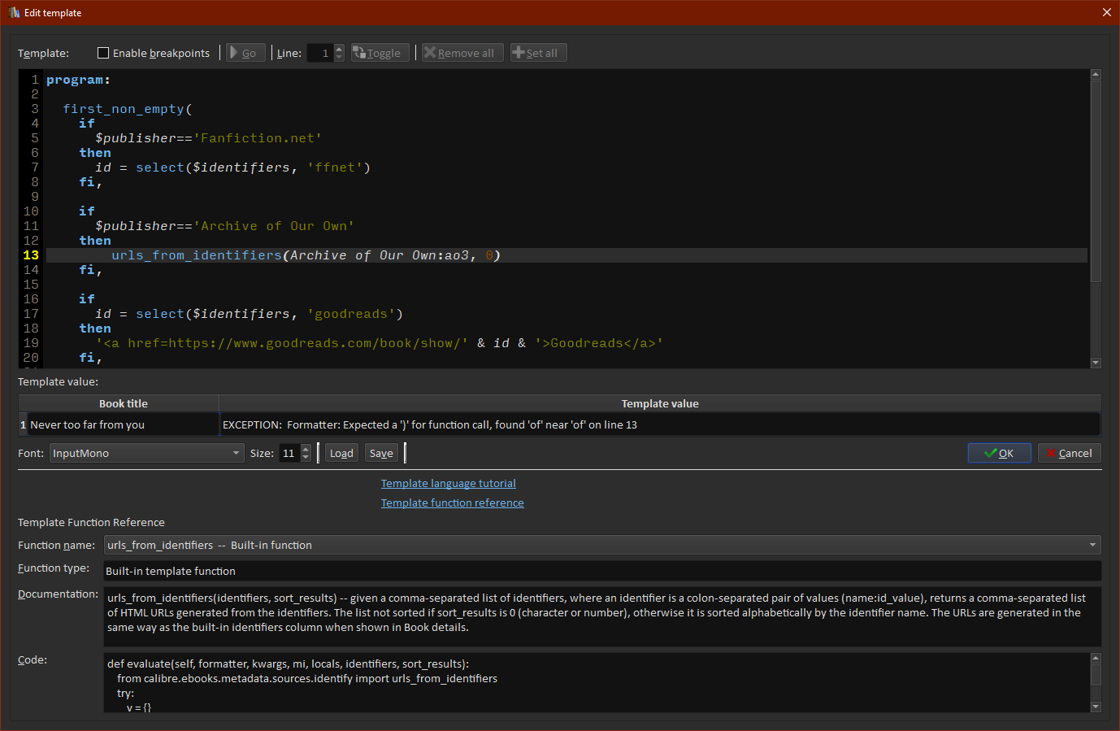Expand the Function name dropdown
1120x731 pixels.
tap(1092, 545)
